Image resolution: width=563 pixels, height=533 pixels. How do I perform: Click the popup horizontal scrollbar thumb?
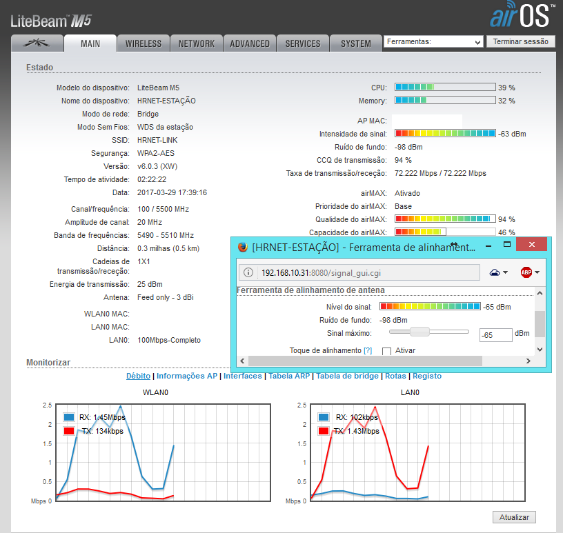(x=365, y=361)
